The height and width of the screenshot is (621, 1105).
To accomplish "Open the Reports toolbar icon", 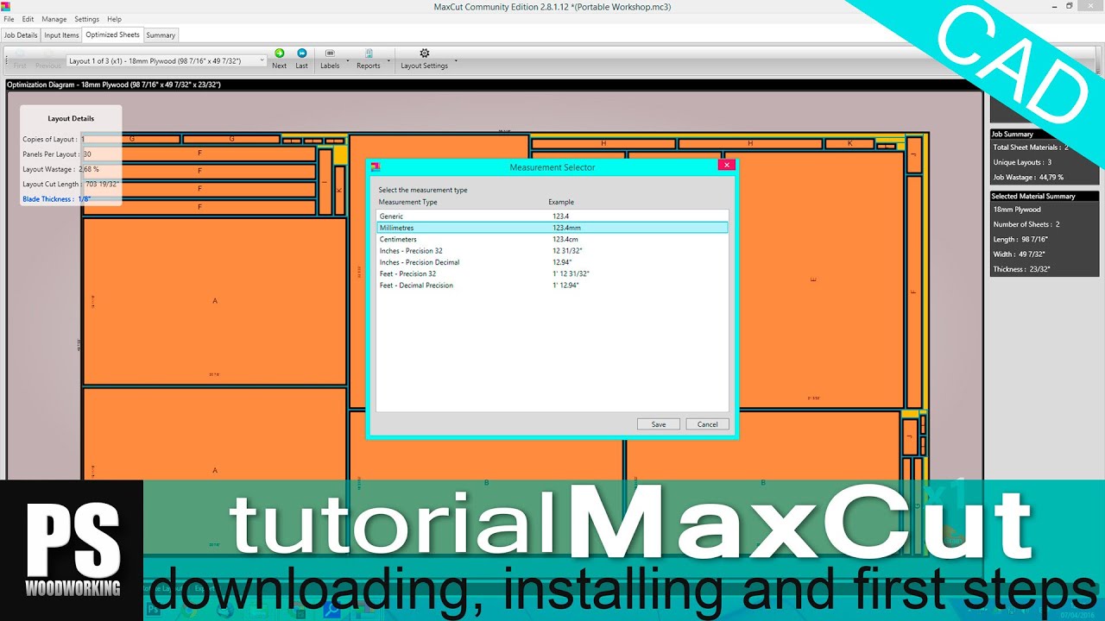I will tap(369, 59).
